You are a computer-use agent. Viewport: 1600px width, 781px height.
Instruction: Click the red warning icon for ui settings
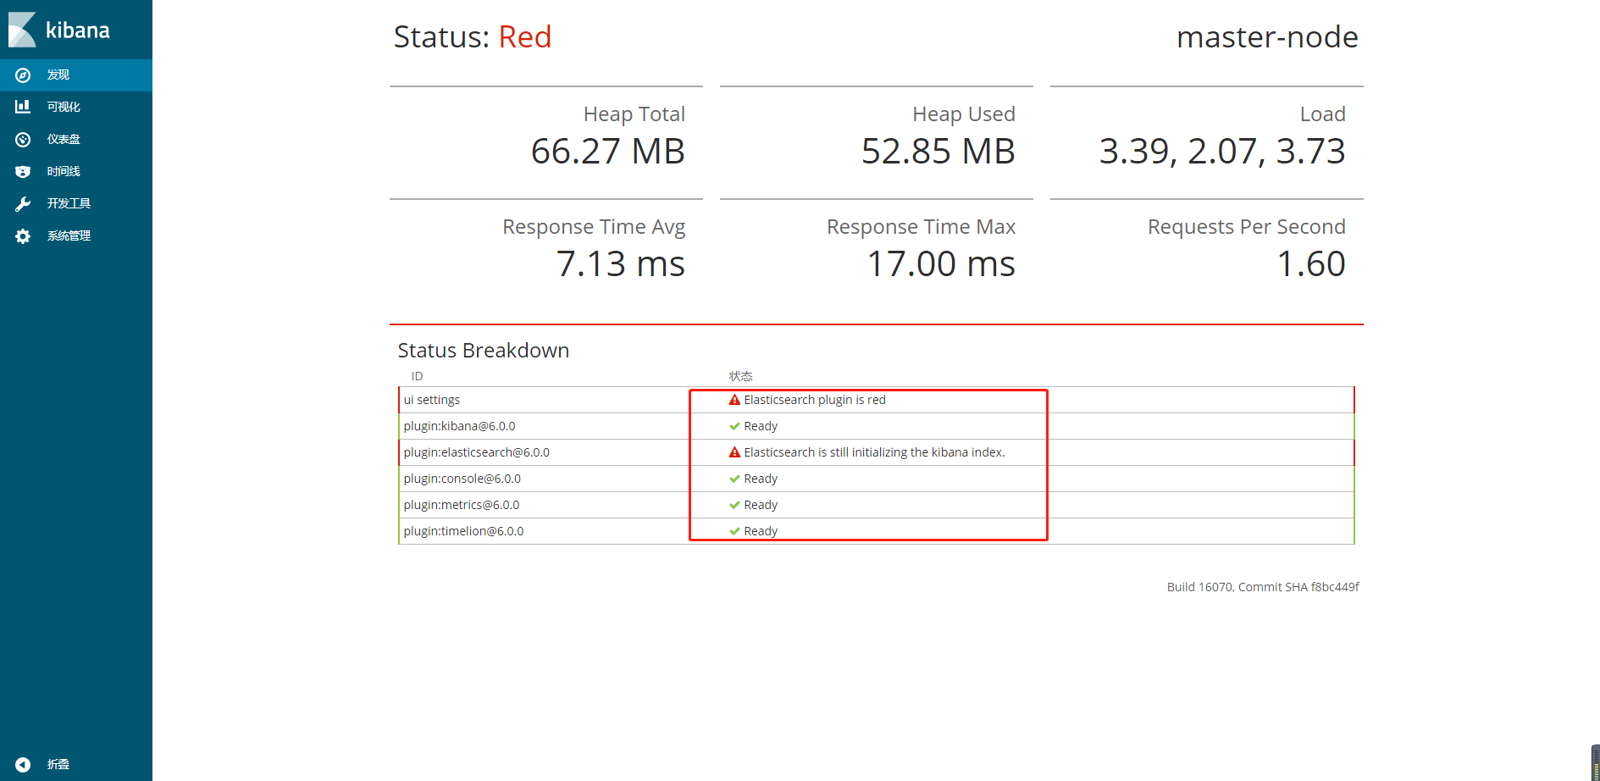pos(734,400)
